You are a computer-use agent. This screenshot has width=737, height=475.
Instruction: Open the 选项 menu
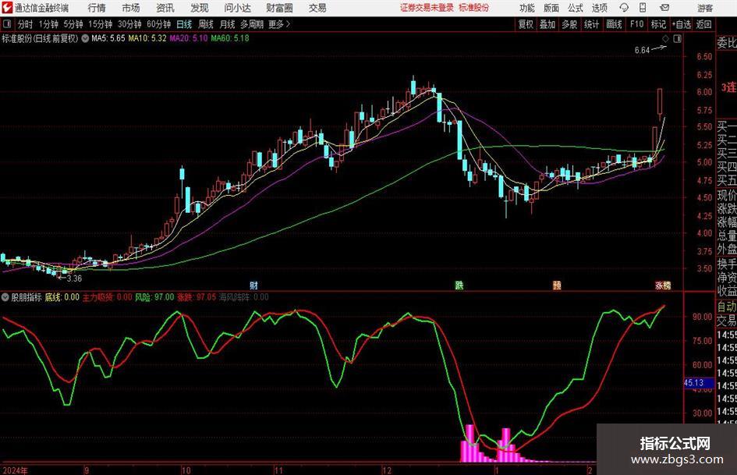pyautogui.click(x=599, y=8)
